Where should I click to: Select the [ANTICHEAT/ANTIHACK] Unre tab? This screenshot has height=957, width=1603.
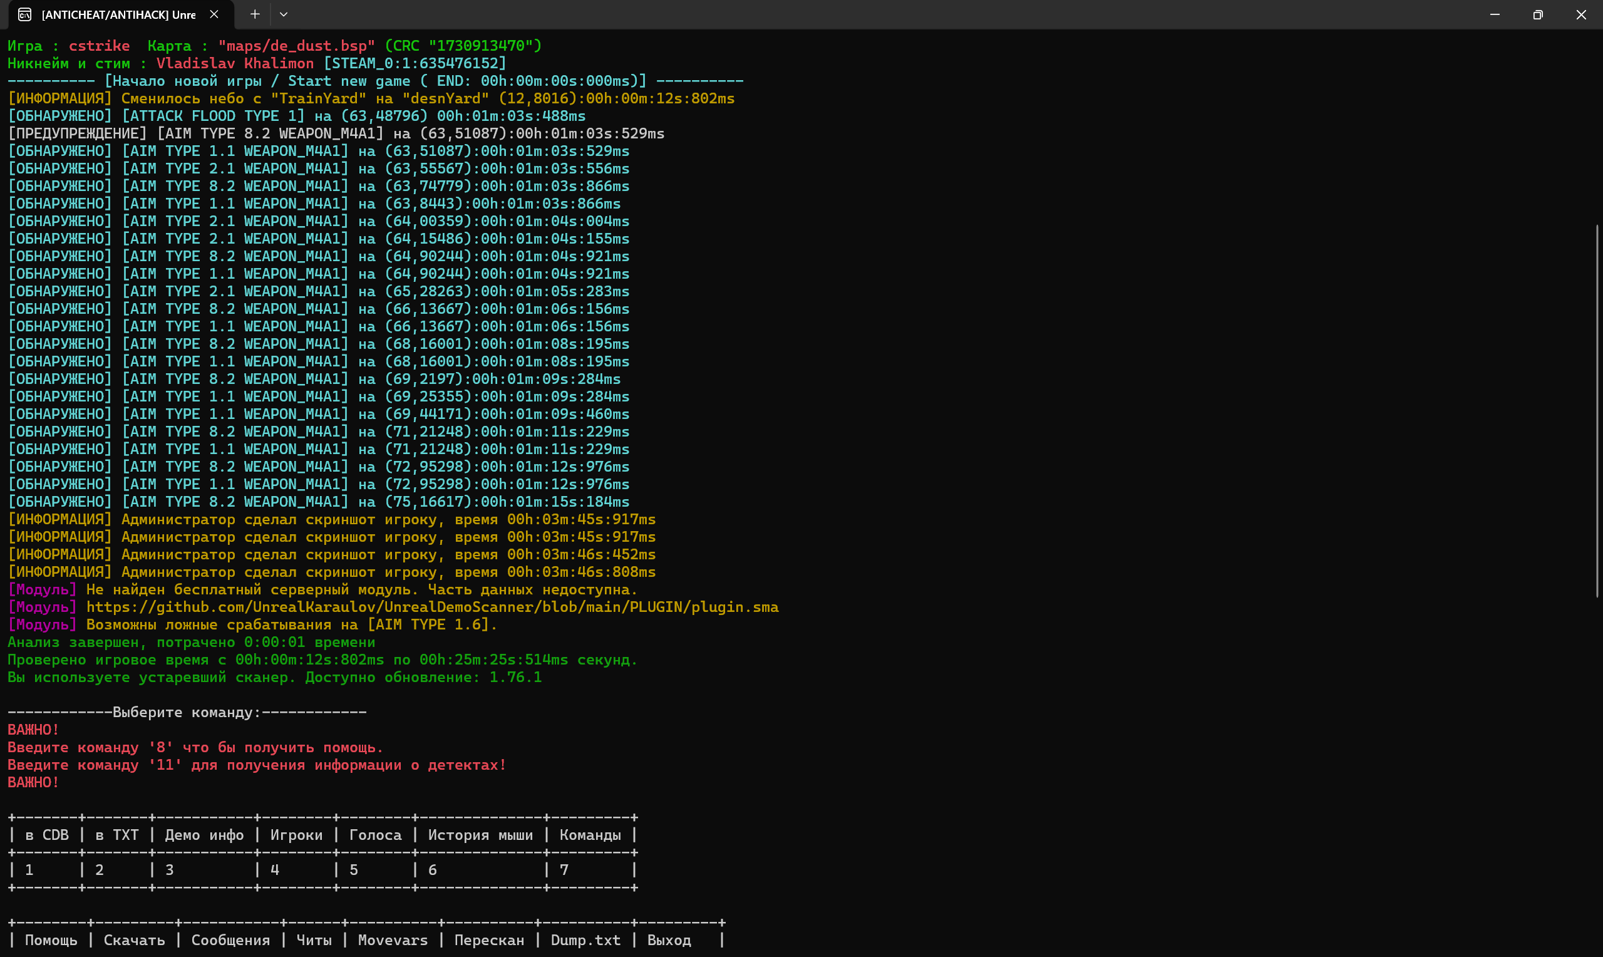click(x=121, y=14)
